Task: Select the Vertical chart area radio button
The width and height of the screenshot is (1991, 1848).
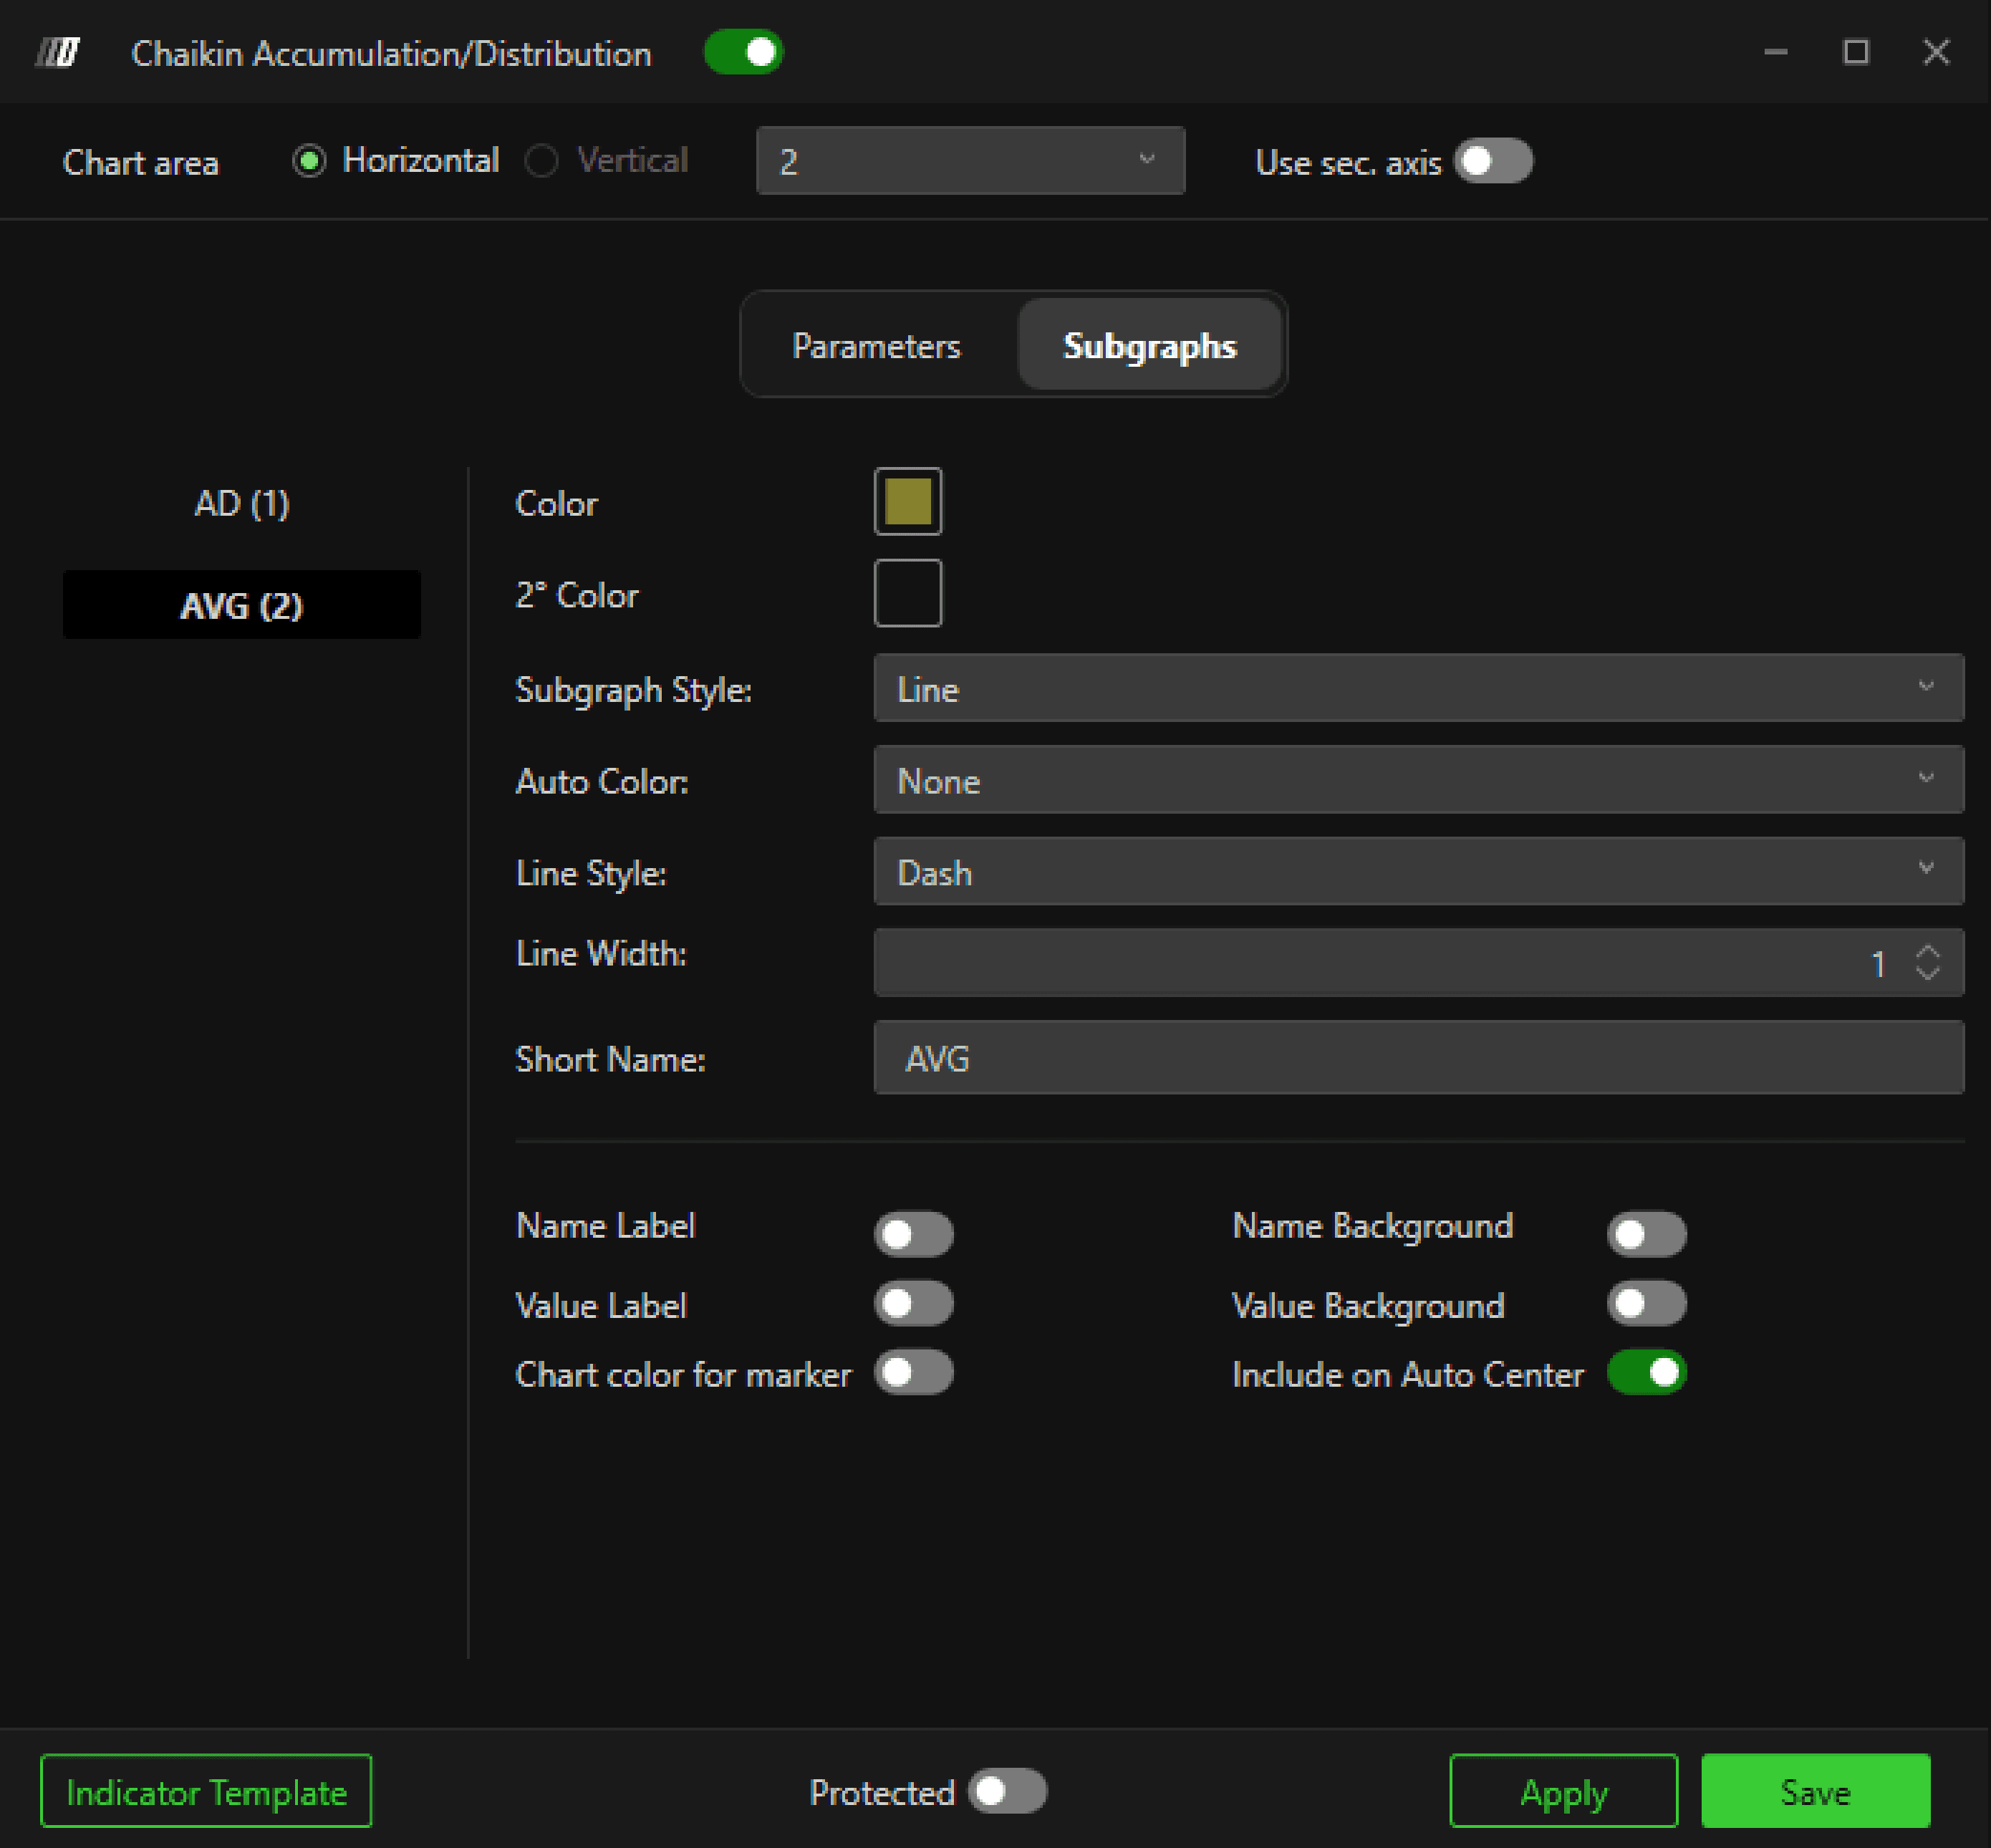Action: (542, 161)
